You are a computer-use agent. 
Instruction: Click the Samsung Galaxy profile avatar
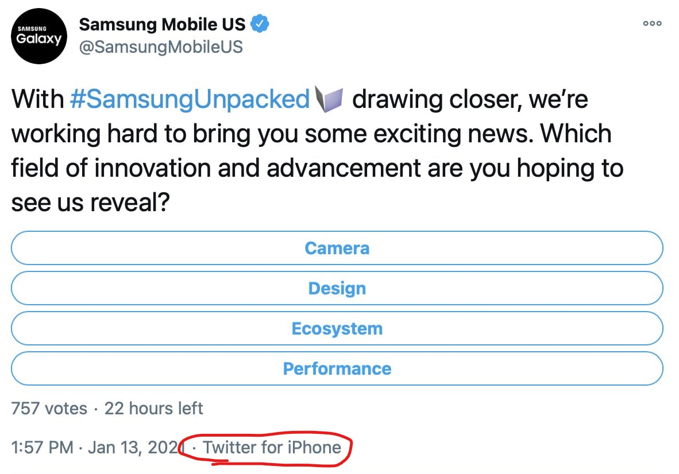38,37
